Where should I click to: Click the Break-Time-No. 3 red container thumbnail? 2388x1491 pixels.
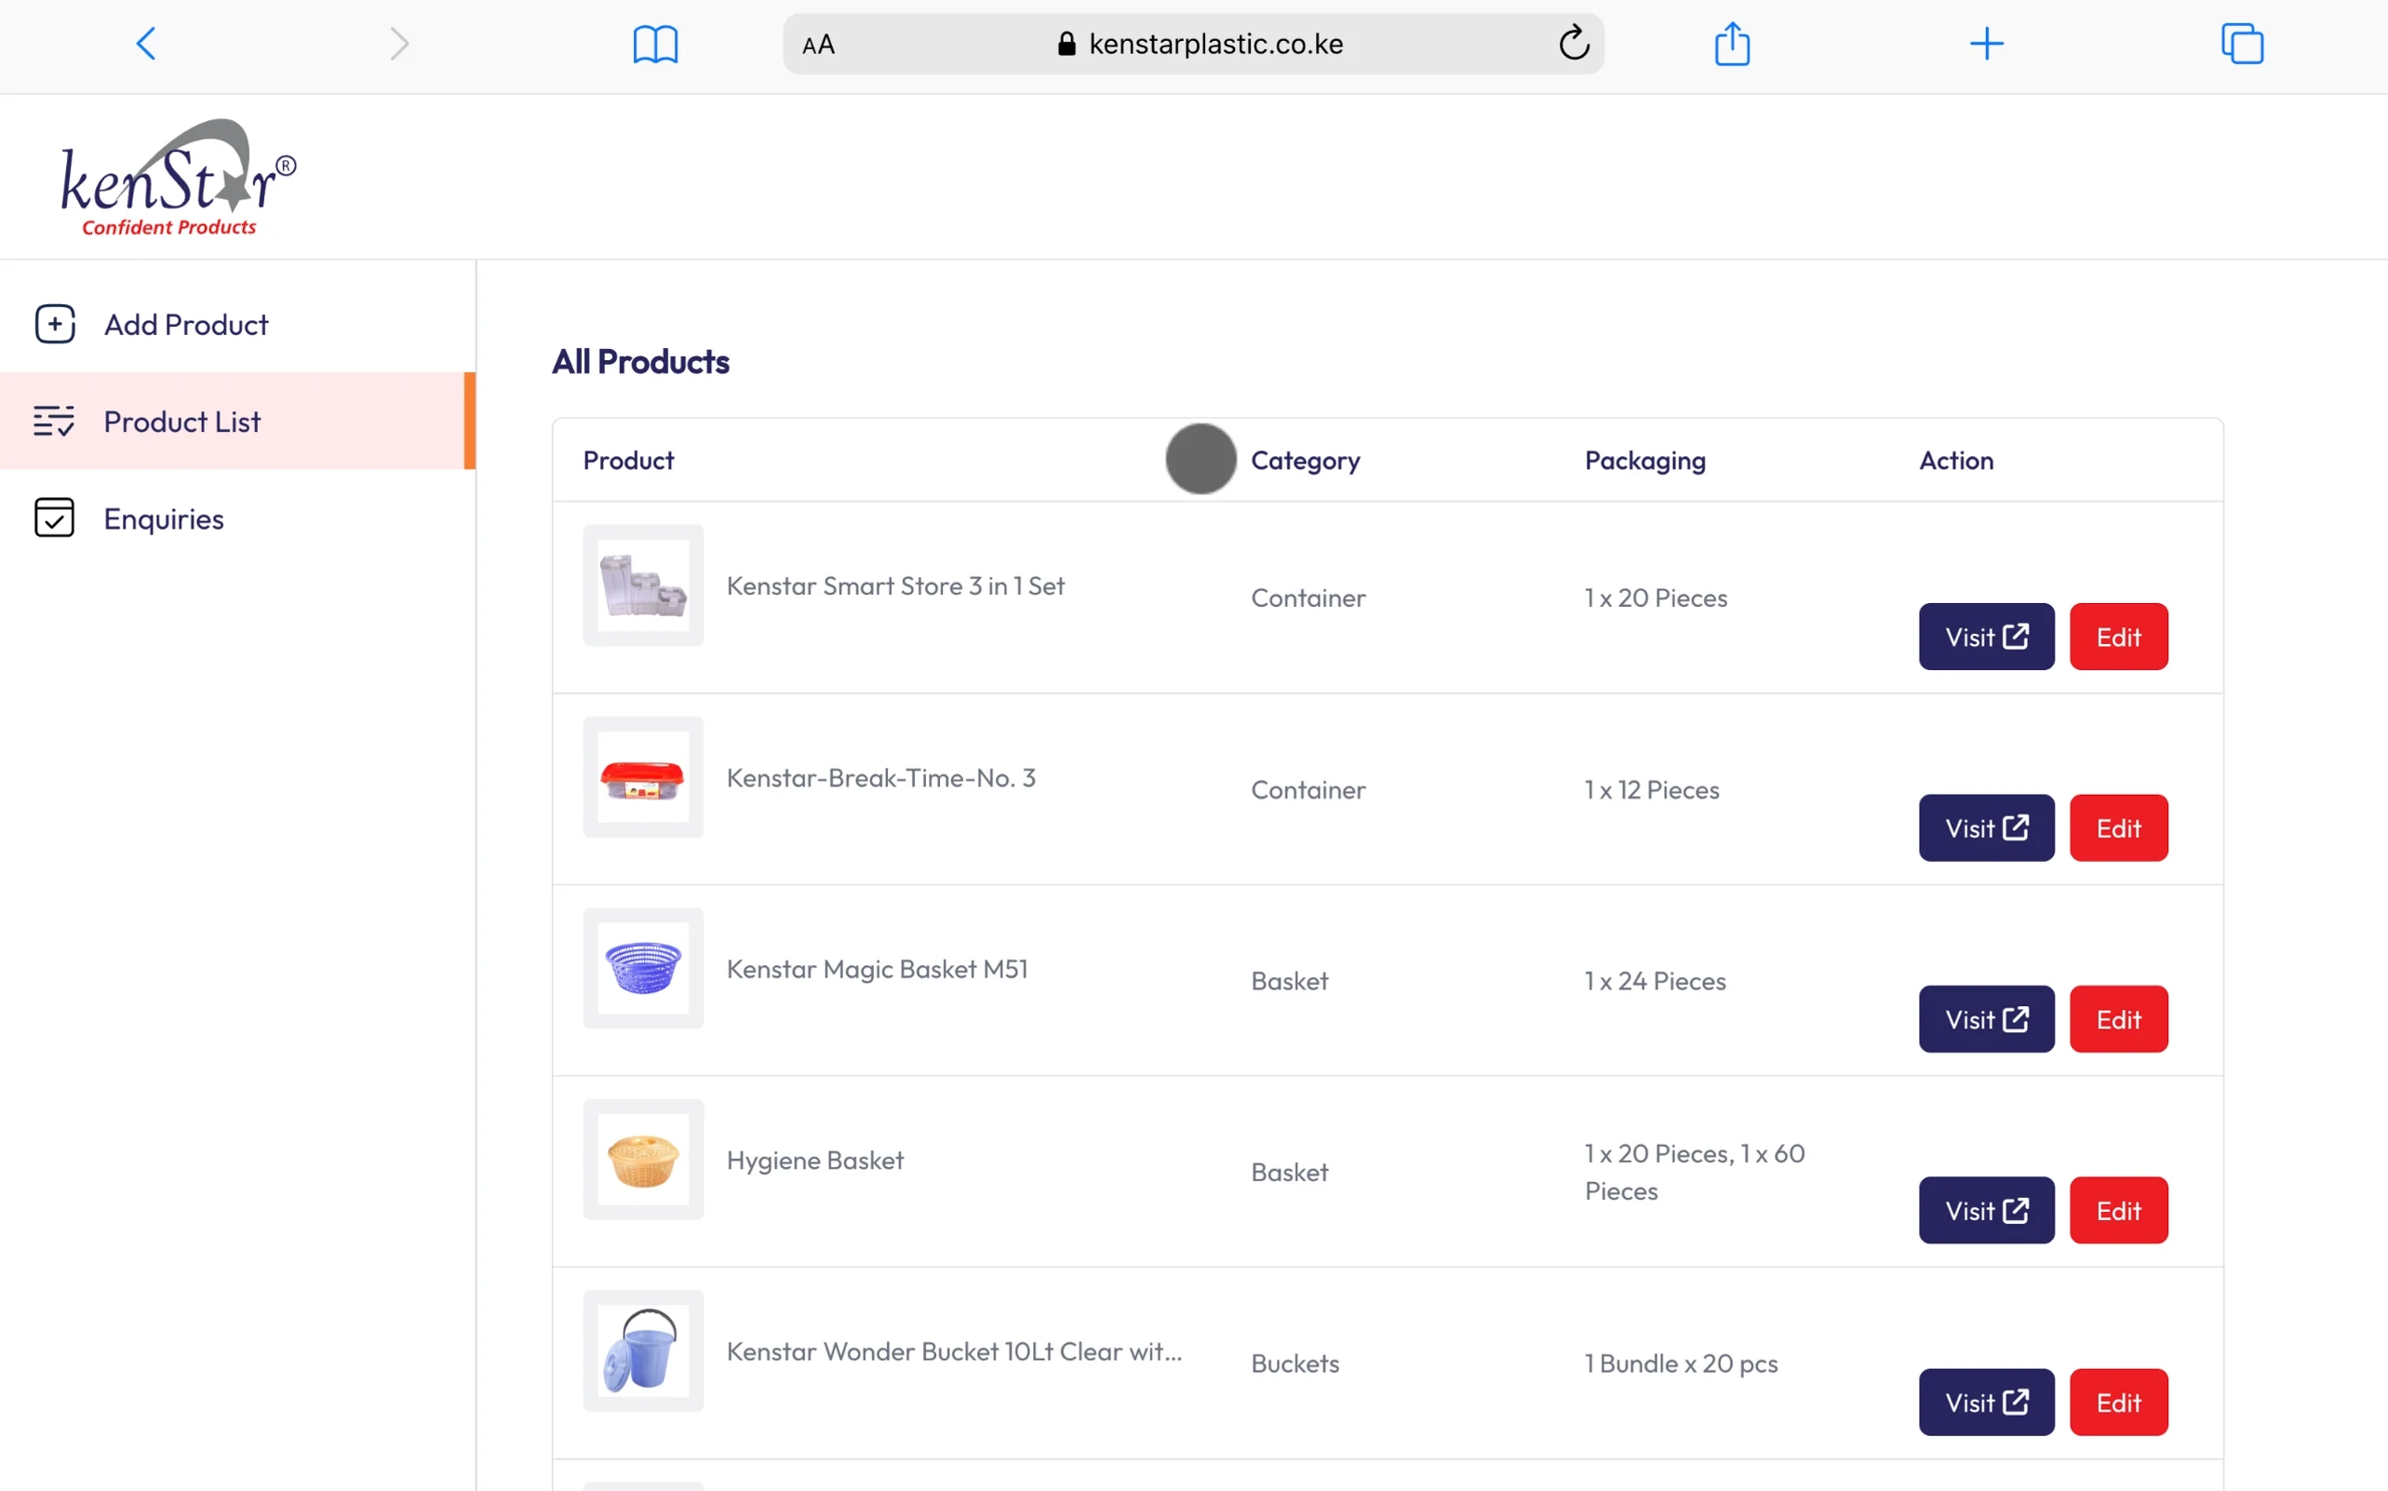643,777
